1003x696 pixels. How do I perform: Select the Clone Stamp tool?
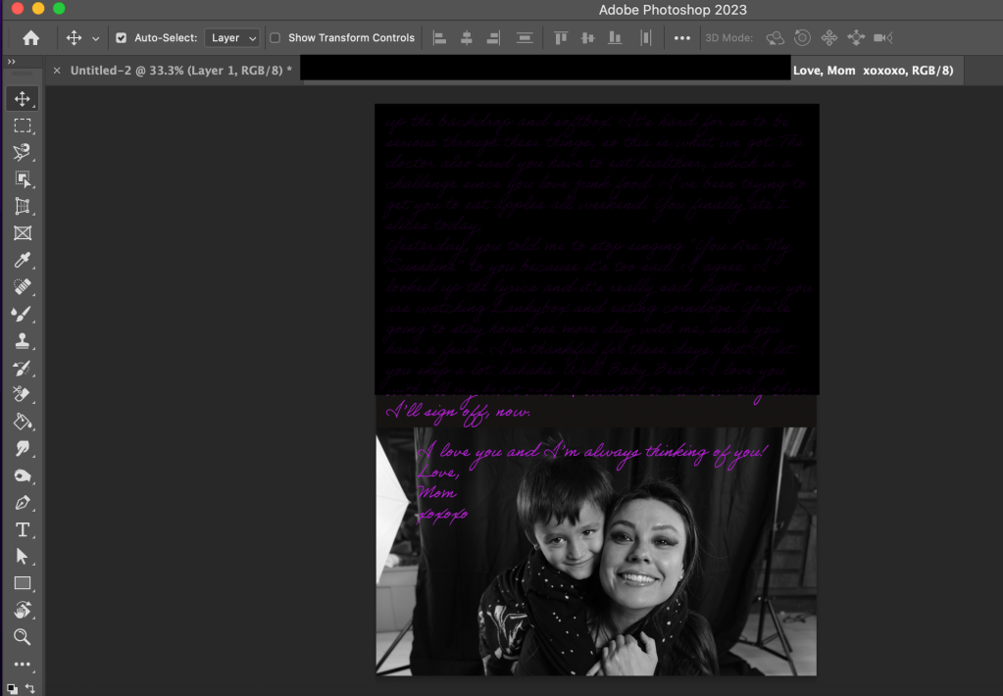(22, 341)
